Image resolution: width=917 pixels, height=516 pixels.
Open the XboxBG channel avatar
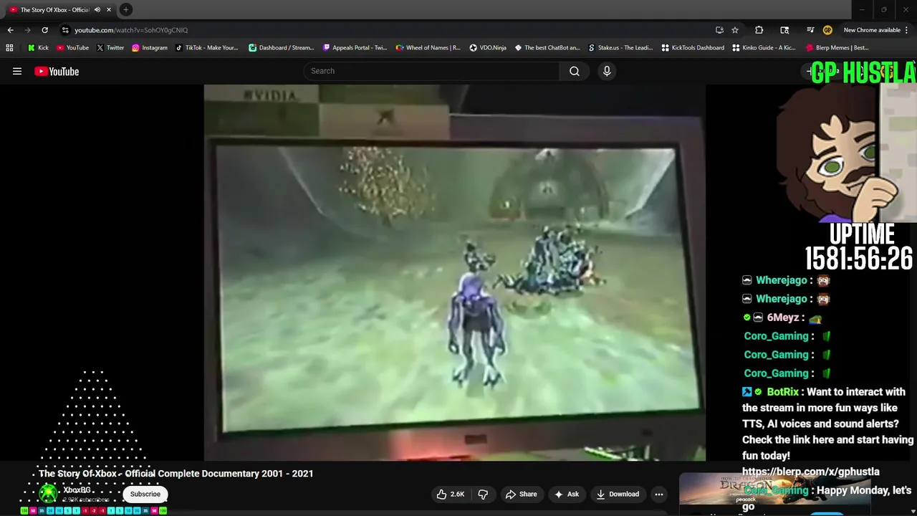click(x=48, y=493)
